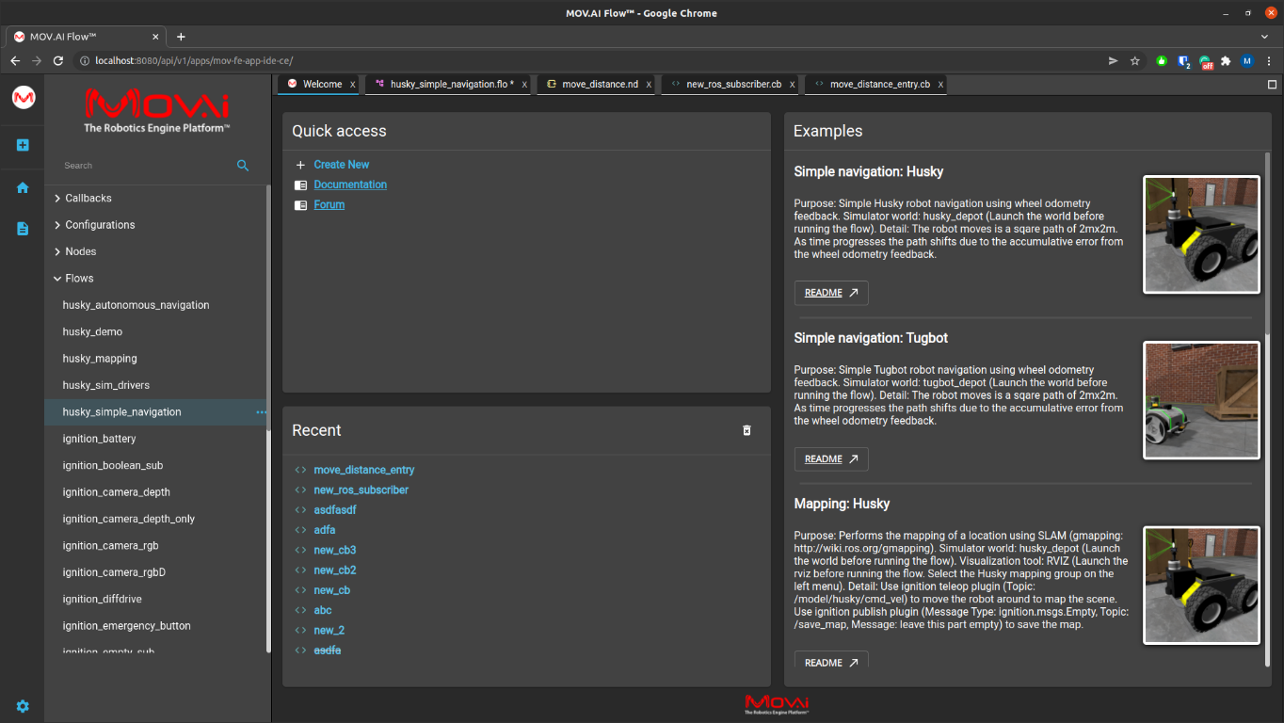Open recent item abc

(323, 610)
